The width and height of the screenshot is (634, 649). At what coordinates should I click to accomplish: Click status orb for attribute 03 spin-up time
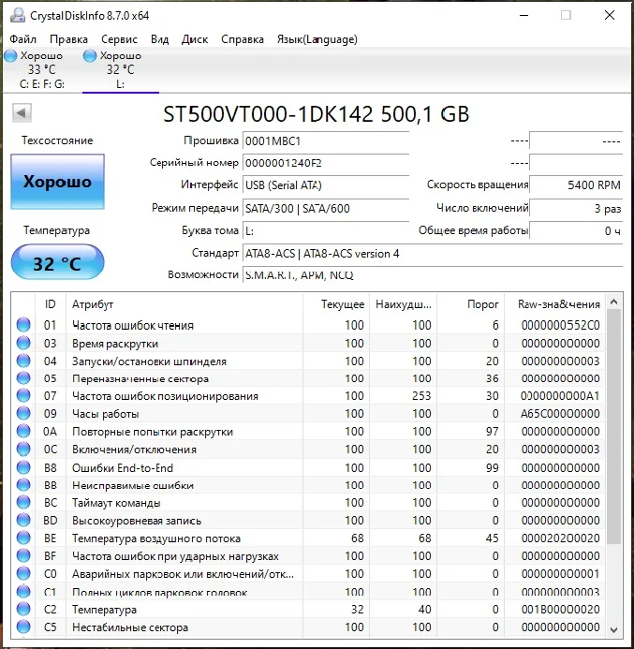[x=23, y=343]
